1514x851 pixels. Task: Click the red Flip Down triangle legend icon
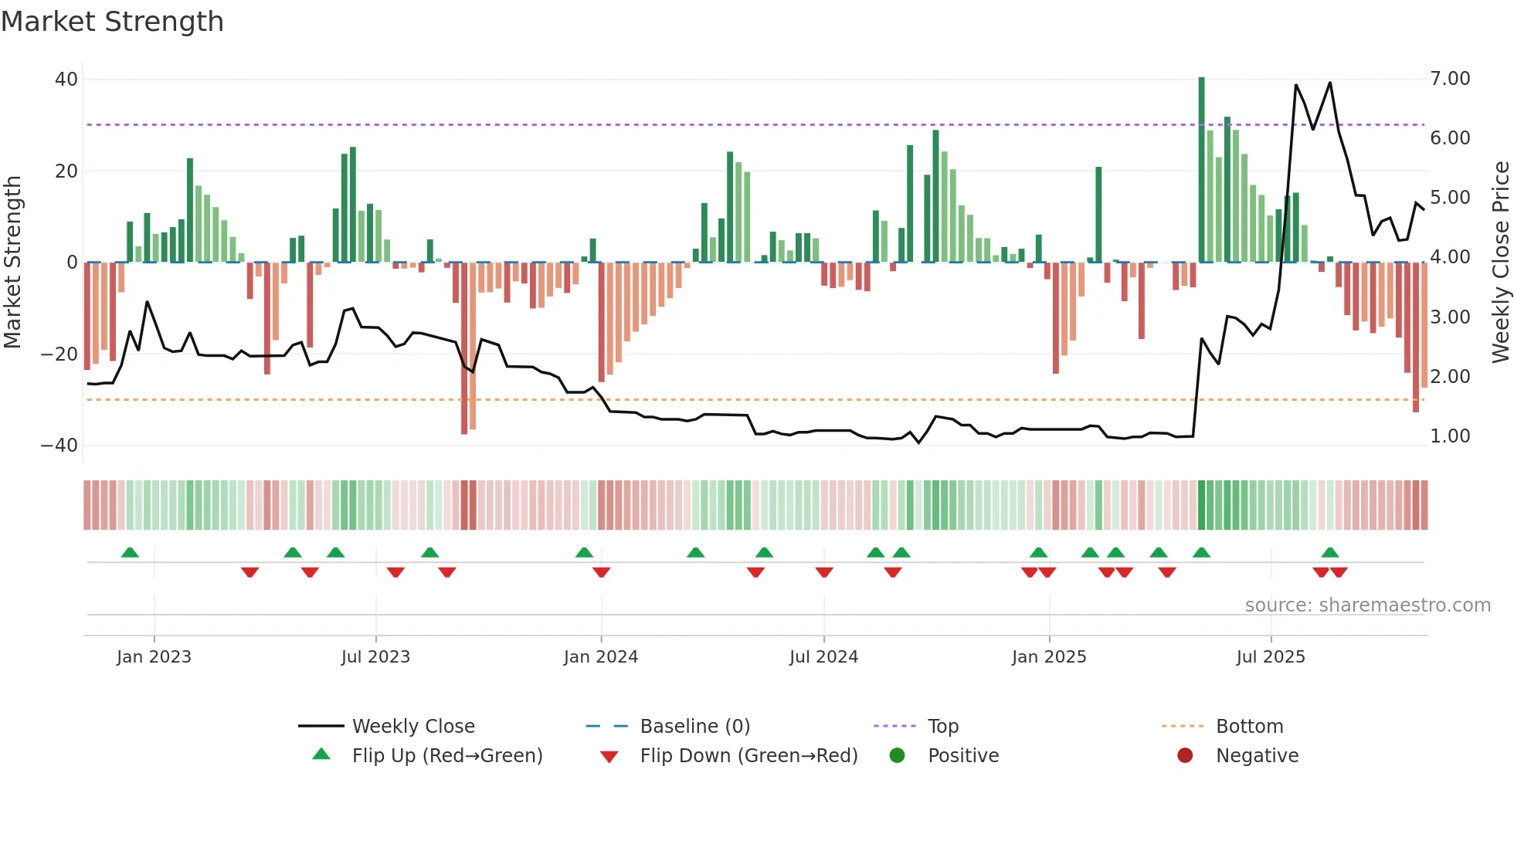tap(609, 757)
